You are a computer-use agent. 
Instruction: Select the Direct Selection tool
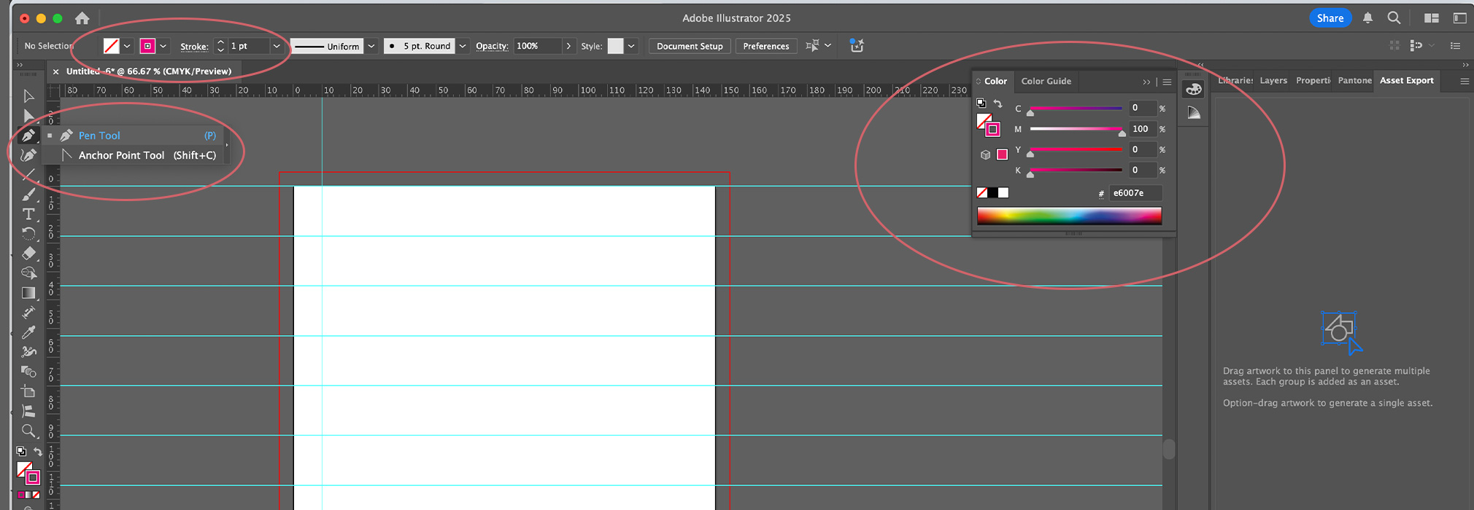coord(28,116)
